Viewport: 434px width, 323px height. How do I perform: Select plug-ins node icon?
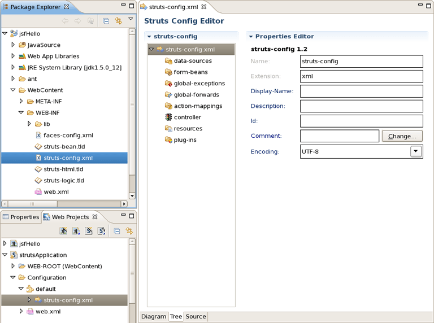168,140
